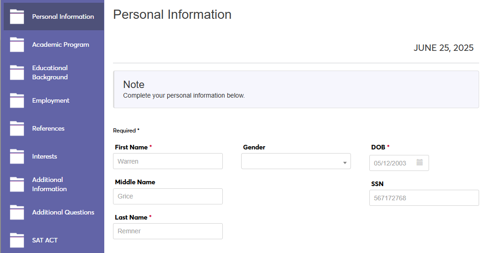Click into the Middle Name field
The width and height of the screenshot is (486, 253).
[x=168, y=196]
